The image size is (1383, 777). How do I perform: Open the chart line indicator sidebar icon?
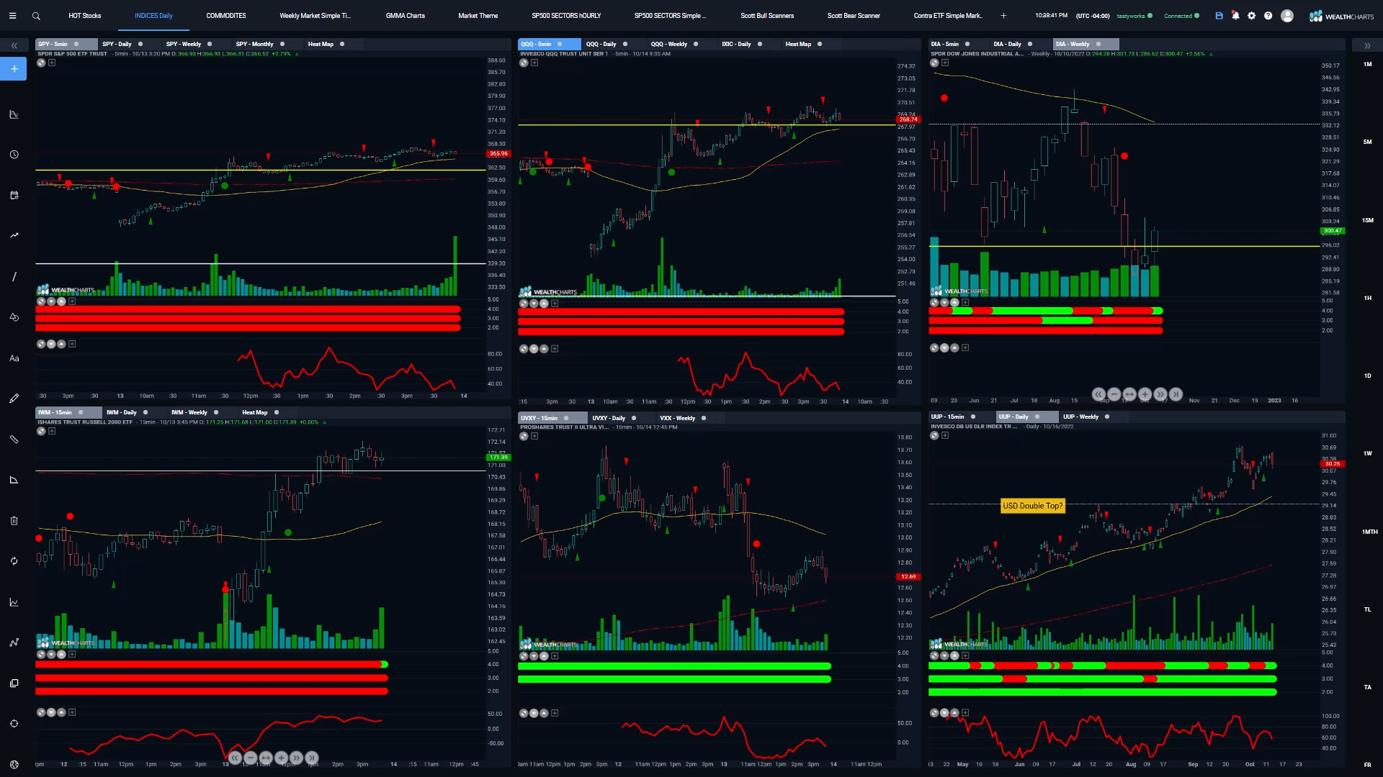tap(14, 601)
